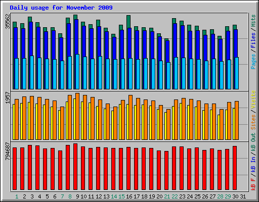Click the blue files bar for day 3

pyautogui.click(x=31, y=39)
